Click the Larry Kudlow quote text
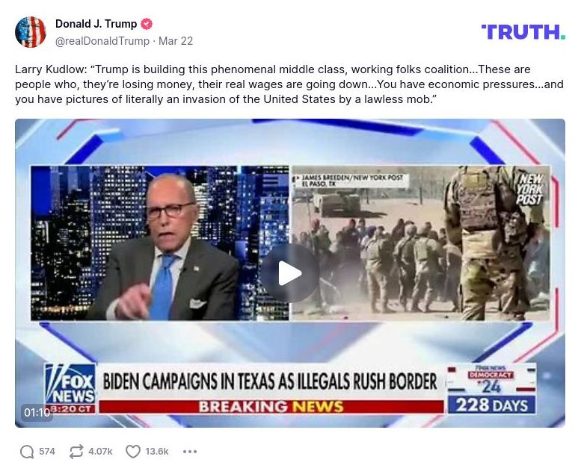This screenshot has width=581, height=474. pos(289,84)
